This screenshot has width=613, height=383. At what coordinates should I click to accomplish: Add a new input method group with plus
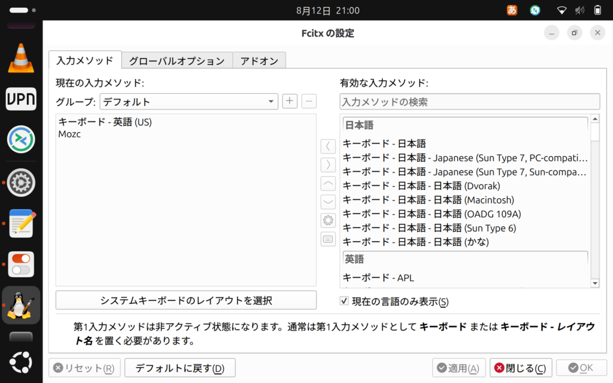point(289,101)
